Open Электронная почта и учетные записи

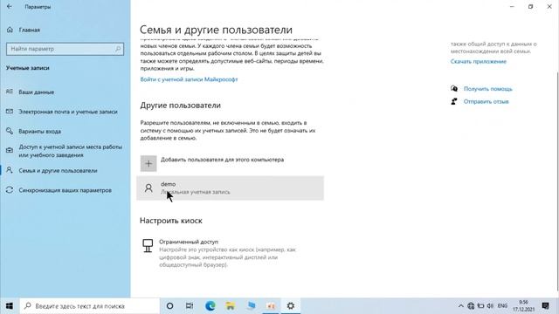point(68,112)
